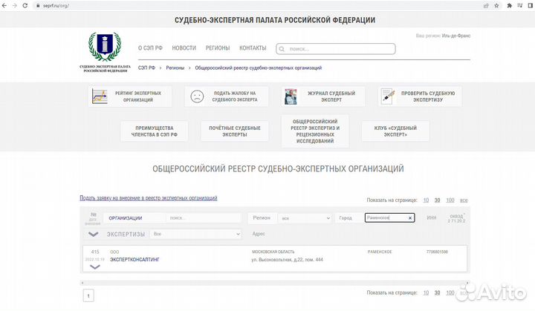The height and width of the screenshot is (311, 535).
Task: Click the address ул. Высоковольтная, д.22
Action: point(287,260)
